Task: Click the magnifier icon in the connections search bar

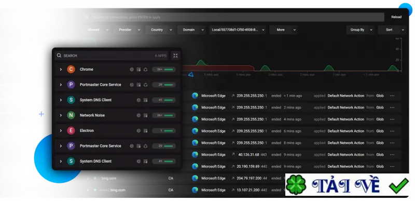Action: click(87, 17)
